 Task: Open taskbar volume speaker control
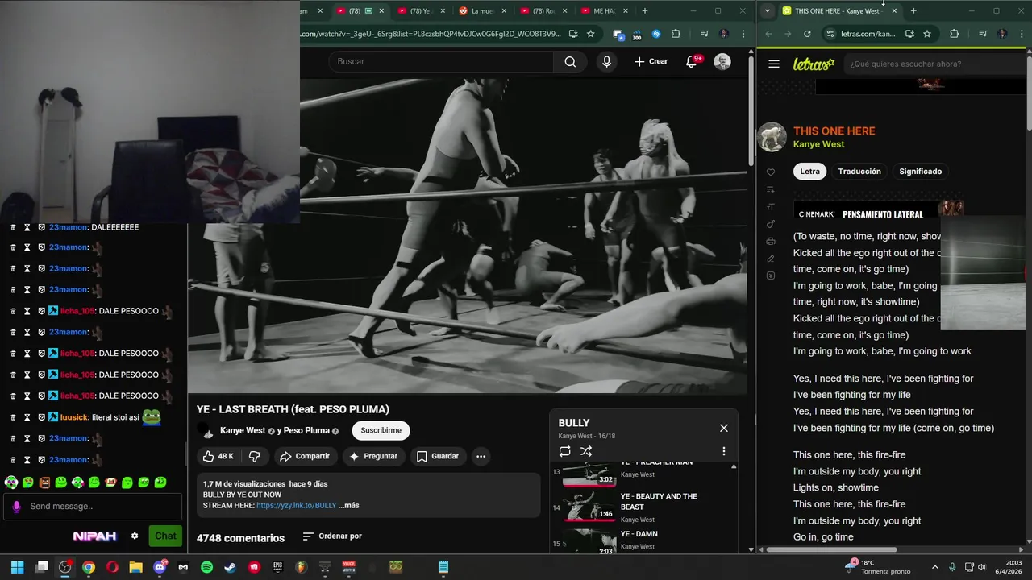(x=982, y=567)
